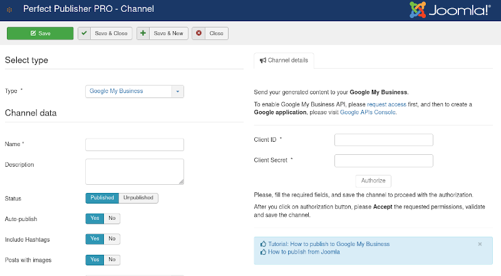Click the Description textarea resize handle
Image resolution: width=501 pixels, height=276 pixels.
point(181,182)
